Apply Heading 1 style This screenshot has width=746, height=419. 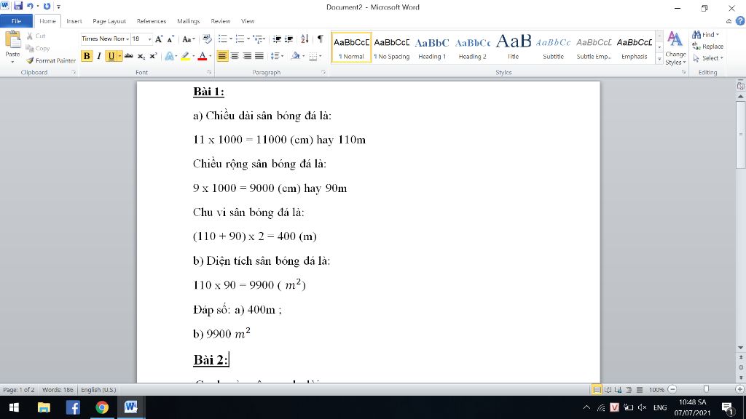click(x=432, y=47)
